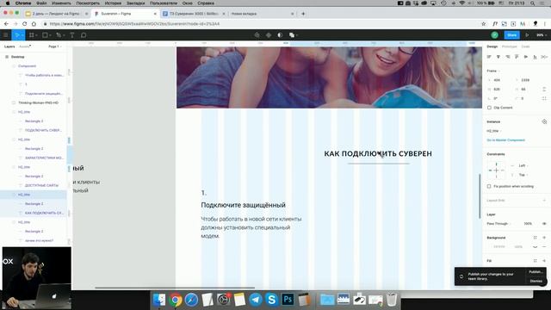
Task: Click the constrain proportions icon
Action: coord(544,90)
